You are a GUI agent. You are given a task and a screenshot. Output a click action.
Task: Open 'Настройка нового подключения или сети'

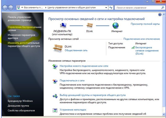tap(84, 66)
